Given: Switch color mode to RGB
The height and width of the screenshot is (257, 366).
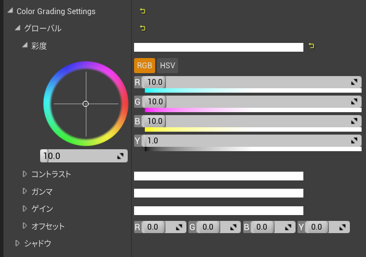Looking at the screenshot, I should pos(144,65).
